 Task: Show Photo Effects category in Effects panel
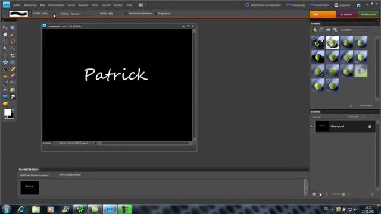(328, 30)
